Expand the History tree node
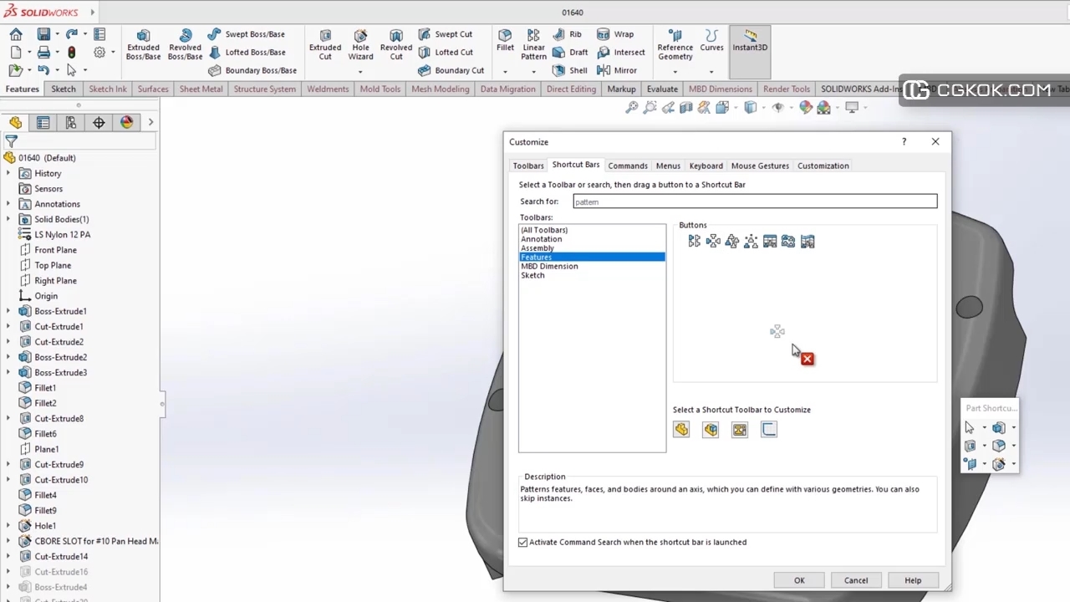Image resolution: width=1070 pixels, height=602 pixels. 8,173
